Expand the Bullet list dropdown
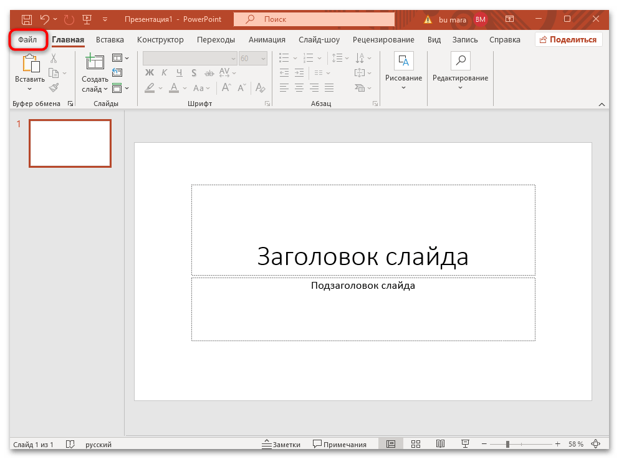Screen dimensions: 619x459 pos(295,58)
